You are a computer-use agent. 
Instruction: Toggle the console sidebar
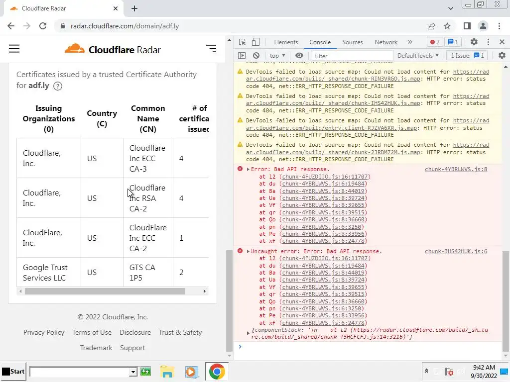pos(242,56)
